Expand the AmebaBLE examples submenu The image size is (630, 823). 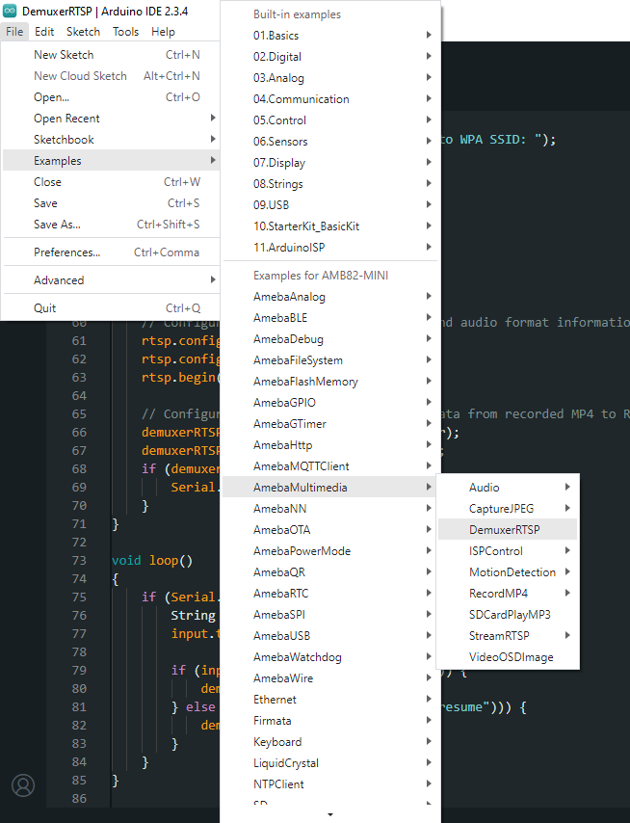coord(280,318)
